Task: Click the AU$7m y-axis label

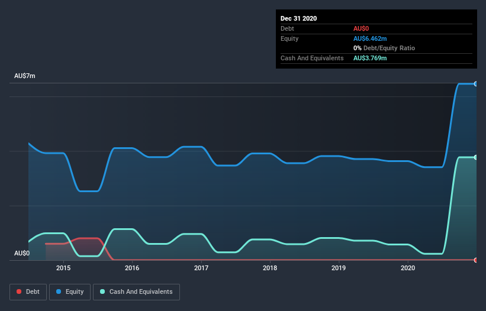Action: tap(25, 76)
